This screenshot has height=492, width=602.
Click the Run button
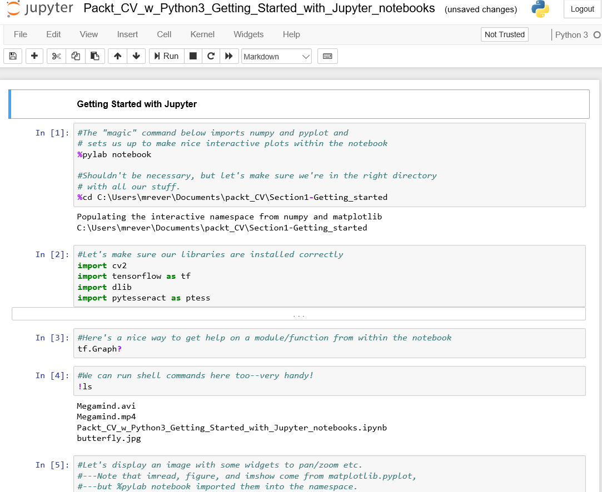pos(167,56)
